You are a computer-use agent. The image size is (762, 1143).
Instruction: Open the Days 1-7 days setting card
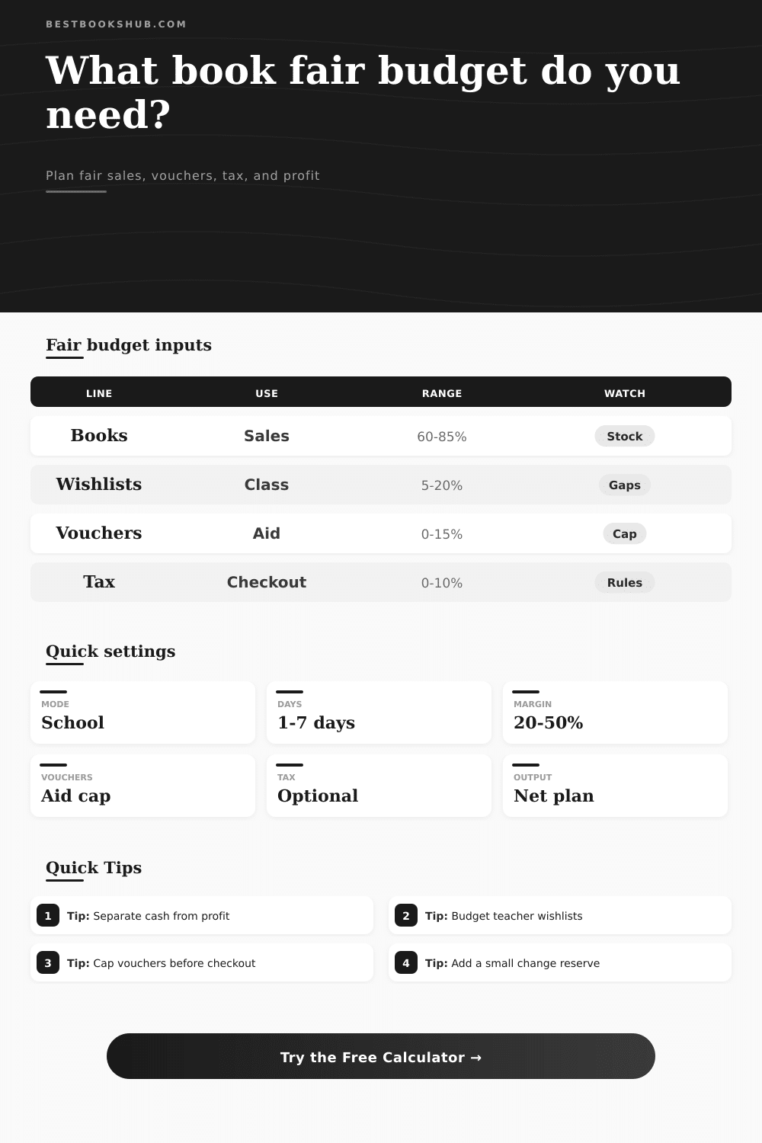point(379,712)
